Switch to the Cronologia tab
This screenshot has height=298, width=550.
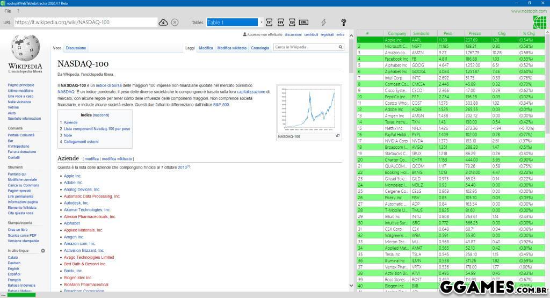point(260,48)
